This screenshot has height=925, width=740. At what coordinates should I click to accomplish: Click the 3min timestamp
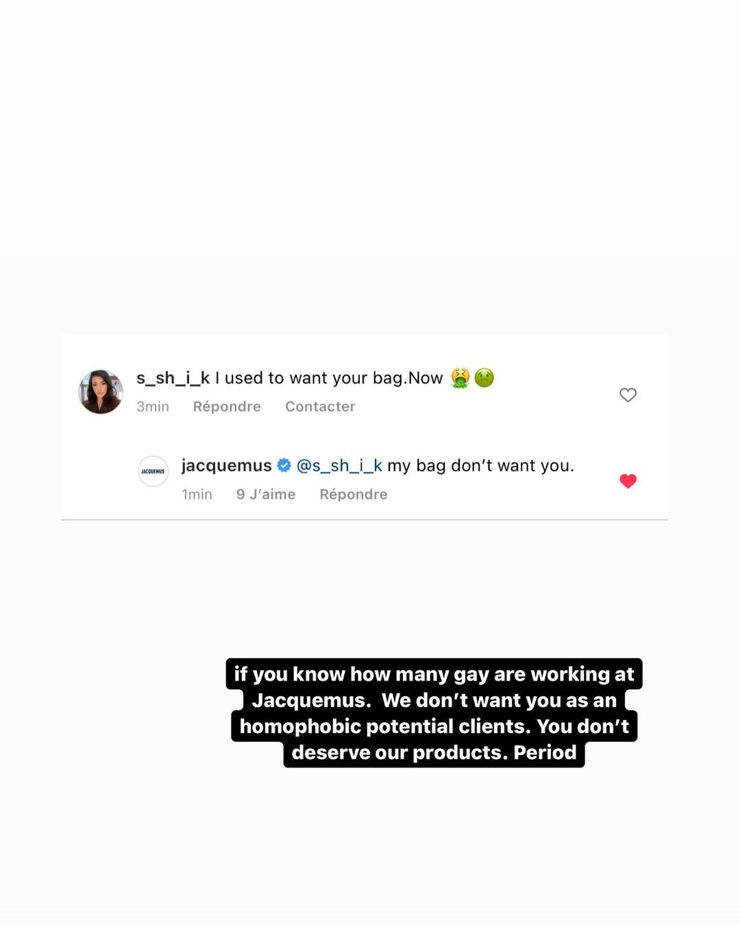coord(153,407)
